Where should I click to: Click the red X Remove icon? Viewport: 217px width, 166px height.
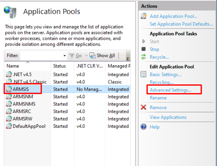click(144, 107)
